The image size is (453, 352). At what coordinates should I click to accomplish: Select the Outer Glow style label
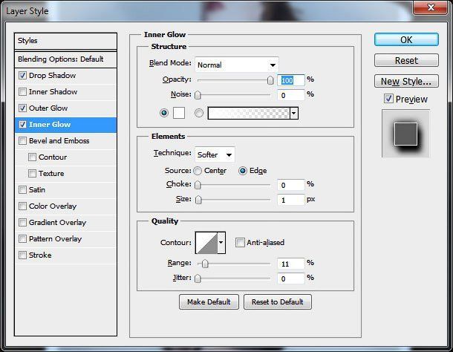(x=48, y=108)
